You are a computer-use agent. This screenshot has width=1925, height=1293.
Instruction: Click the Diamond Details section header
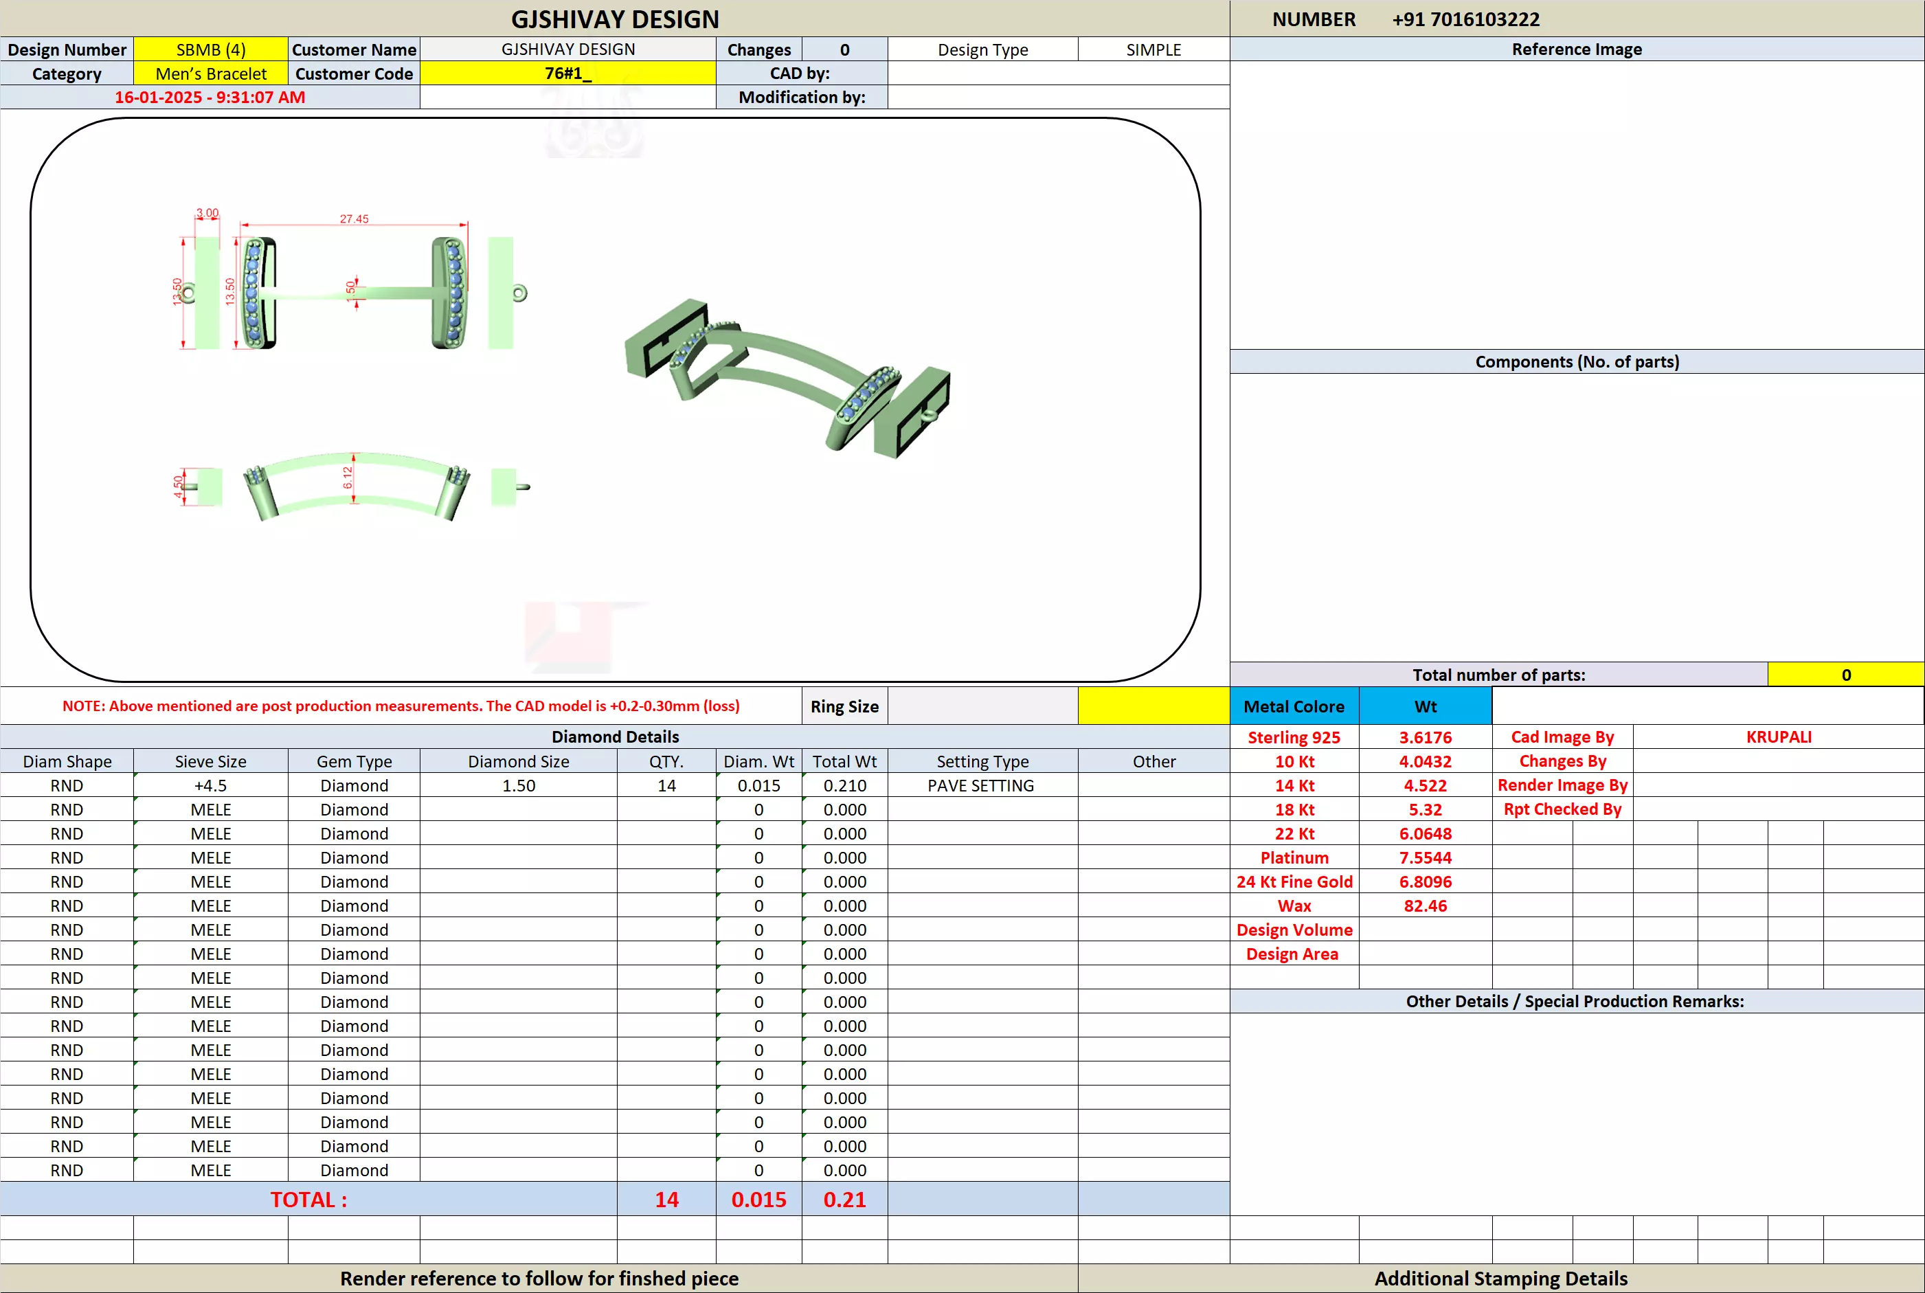click(615, 737)
